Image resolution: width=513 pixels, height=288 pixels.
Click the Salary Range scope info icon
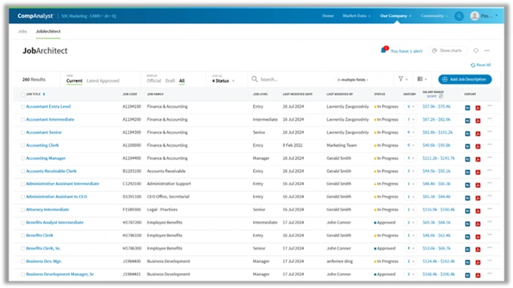click(441, 96)
